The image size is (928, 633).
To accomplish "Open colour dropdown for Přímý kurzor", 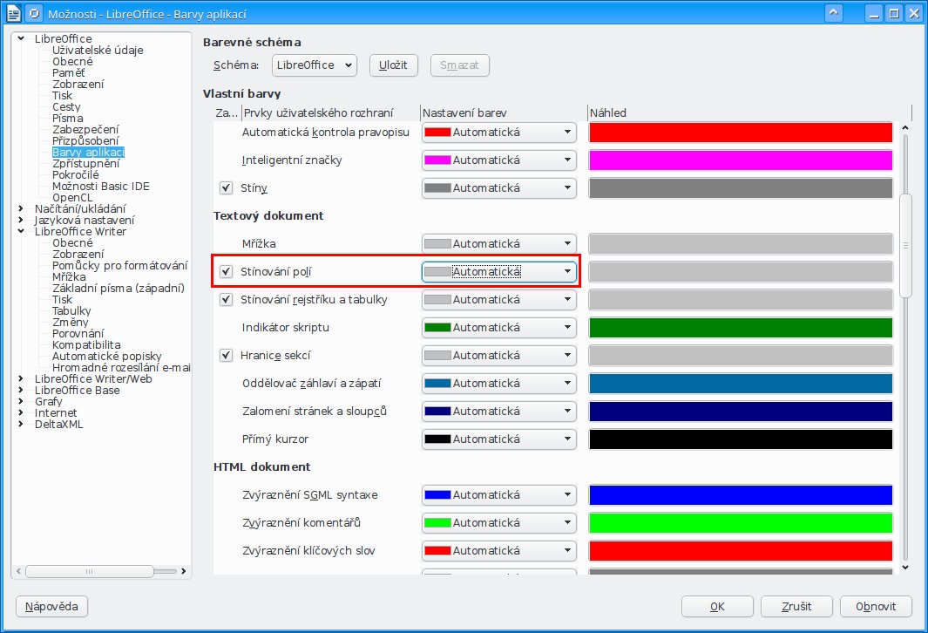I will tap(499, 439).
